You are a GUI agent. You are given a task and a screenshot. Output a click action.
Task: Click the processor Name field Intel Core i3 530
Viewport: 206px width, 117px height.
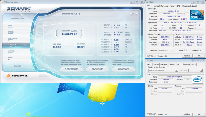click(173, 11)
